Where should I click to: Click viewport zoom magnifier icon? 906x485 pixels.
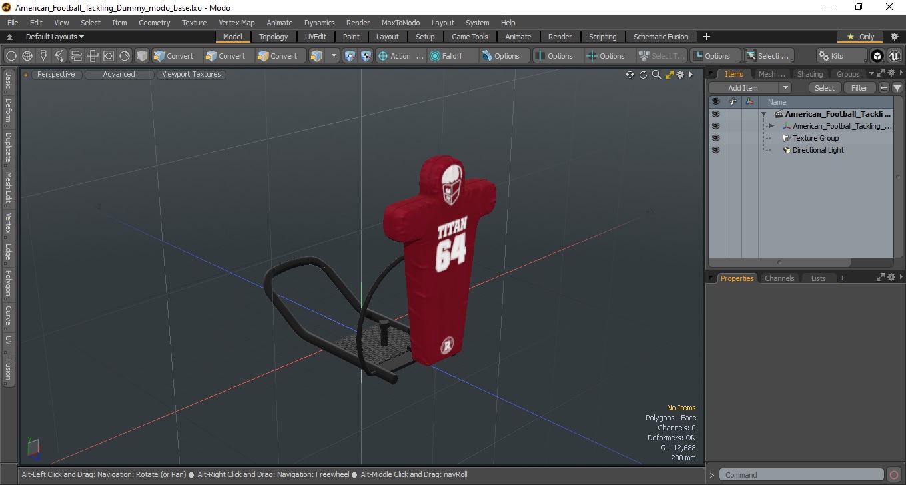point(656,75)
